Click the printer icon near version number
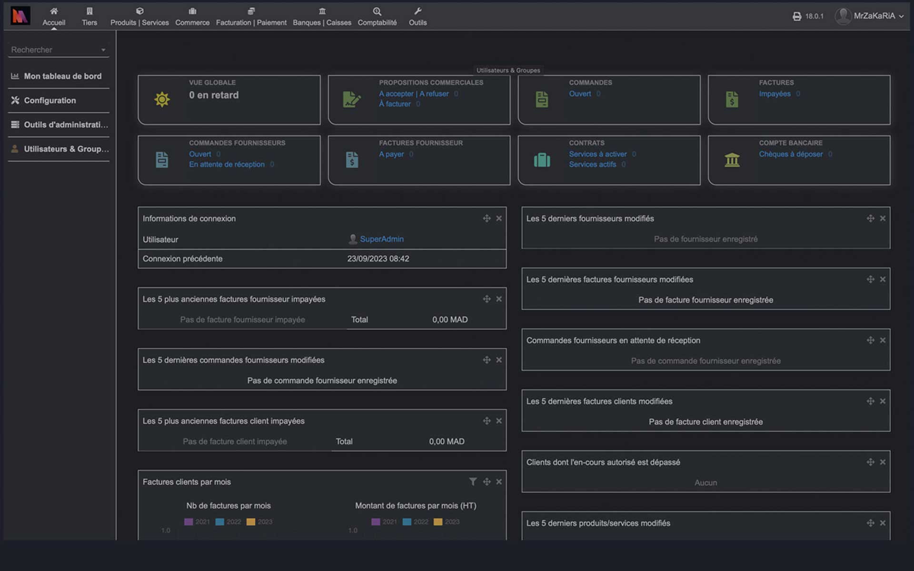The image size is (914, 571). click(x=796, y=16)
